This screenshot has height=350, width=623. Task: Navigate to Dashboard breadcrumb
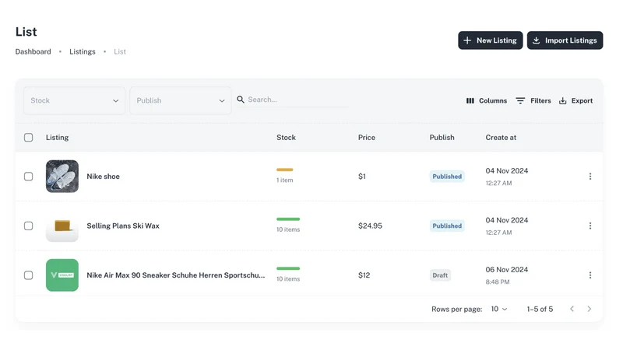(33, 51)
